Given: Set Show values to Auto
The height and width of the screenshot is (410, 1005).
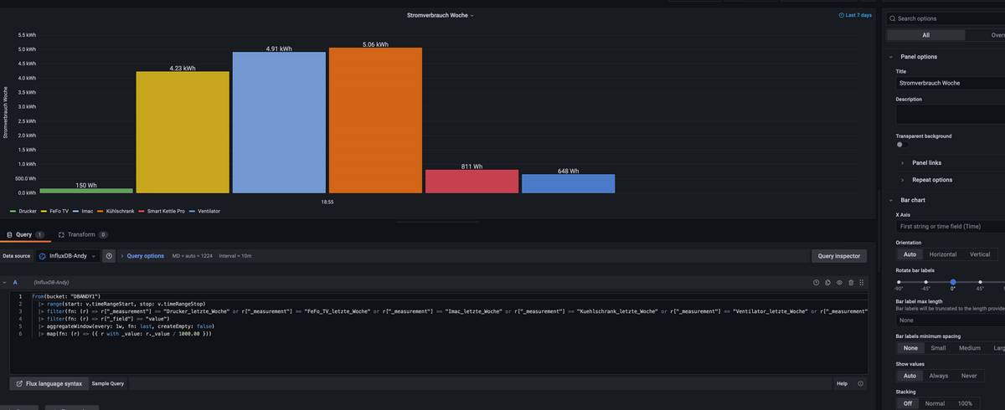Looking at the screenshot, I should (908, 376).
